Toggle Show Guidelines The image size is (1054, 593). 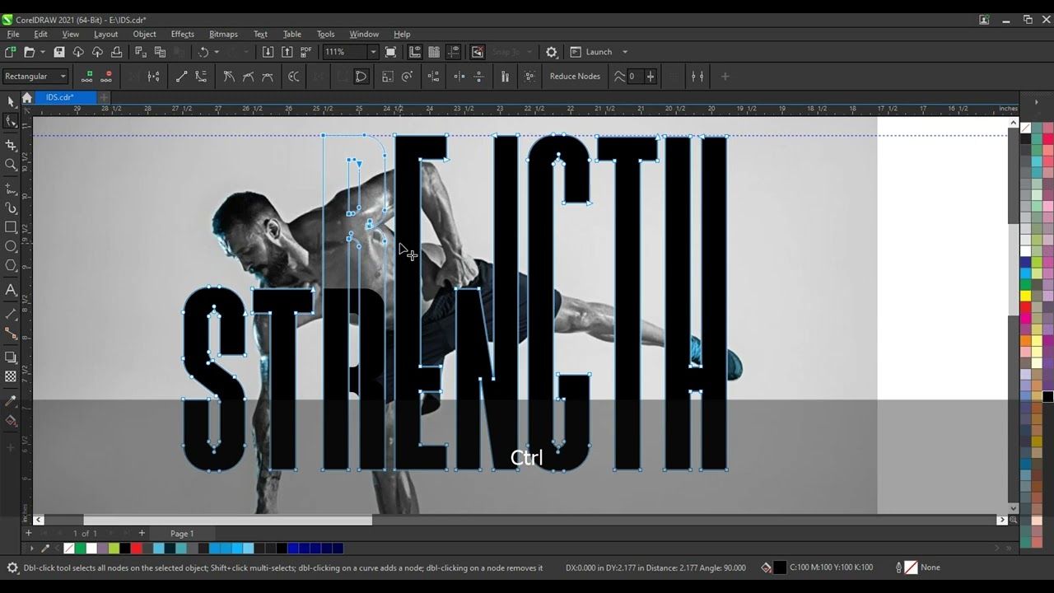click(x=453, y=52)
